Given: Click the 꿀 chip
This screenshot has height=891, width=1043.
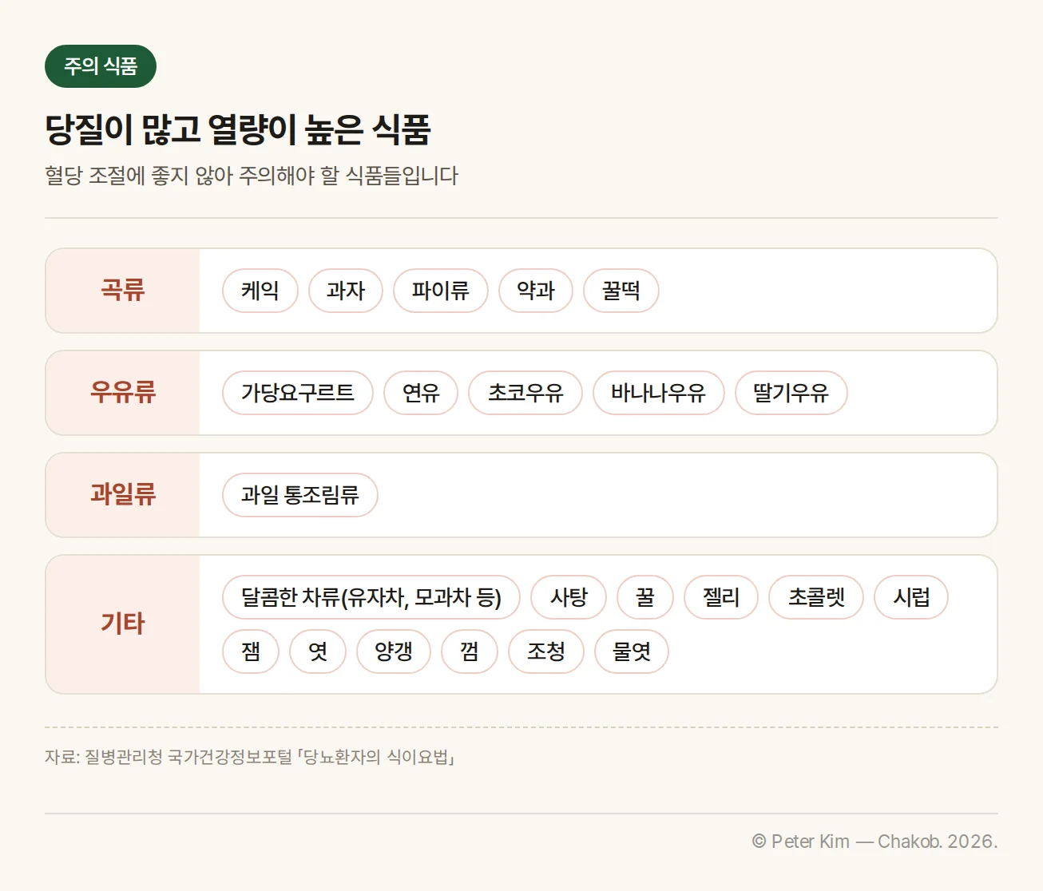Looking at the screenshot, I should [645, 597].
